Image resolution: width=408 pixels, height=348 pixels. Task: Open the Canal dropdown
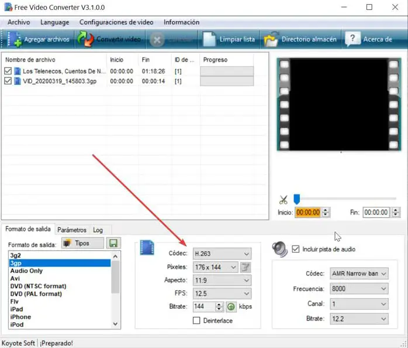click(359, 304)
